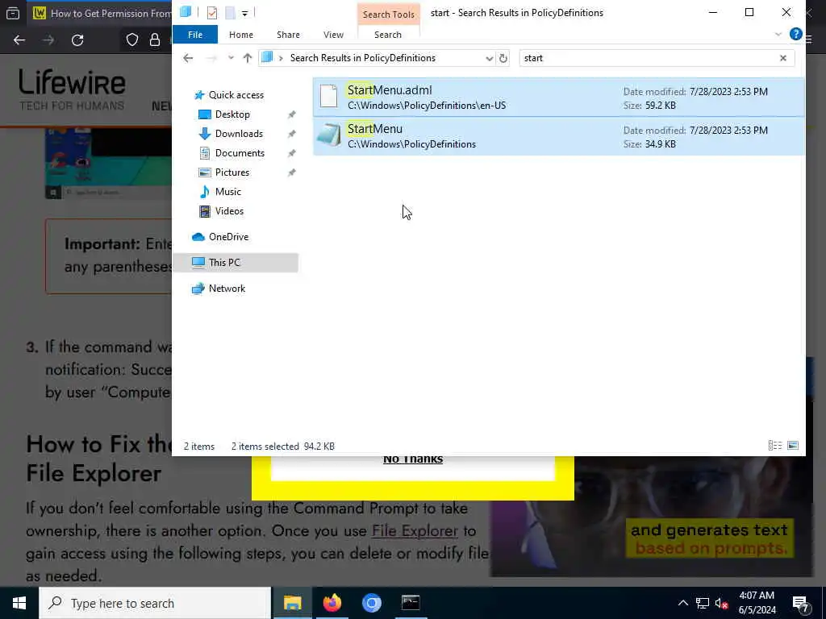The image size is (826, 619).
Task: Open the Windows Start menu
Action: [x=19, y=603]
